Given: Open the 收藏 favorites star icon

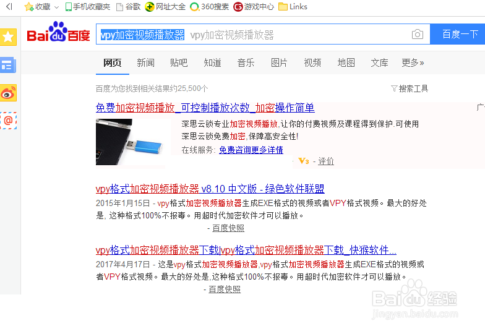Looking at the screenshot, I should coord(29,7).
